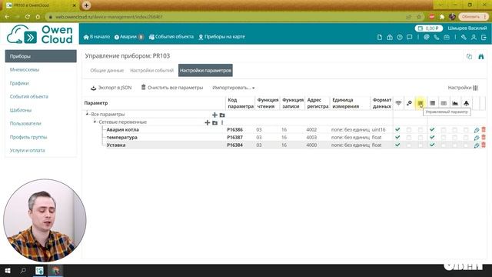492x277 pixels.
Task: Select the Настройки параметров tab
Action: (205, 70)
